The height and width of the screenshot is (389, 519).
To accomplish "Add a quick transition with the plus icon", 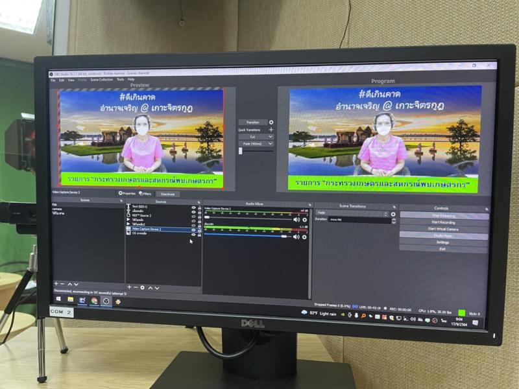I will pos(271,130).
